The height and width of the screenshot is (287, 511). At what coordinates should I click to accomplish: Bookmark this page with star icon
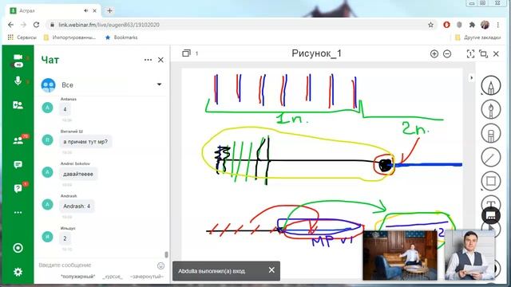point(430,25)
